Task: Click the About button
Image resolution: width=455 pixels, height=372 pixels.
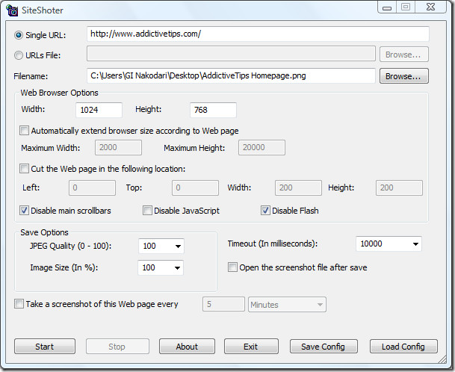Action: pos(187,347)
